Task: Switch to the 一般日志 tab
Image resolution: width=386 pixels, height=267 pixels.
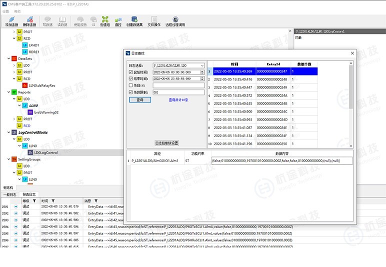Action: tap(10, 194)
